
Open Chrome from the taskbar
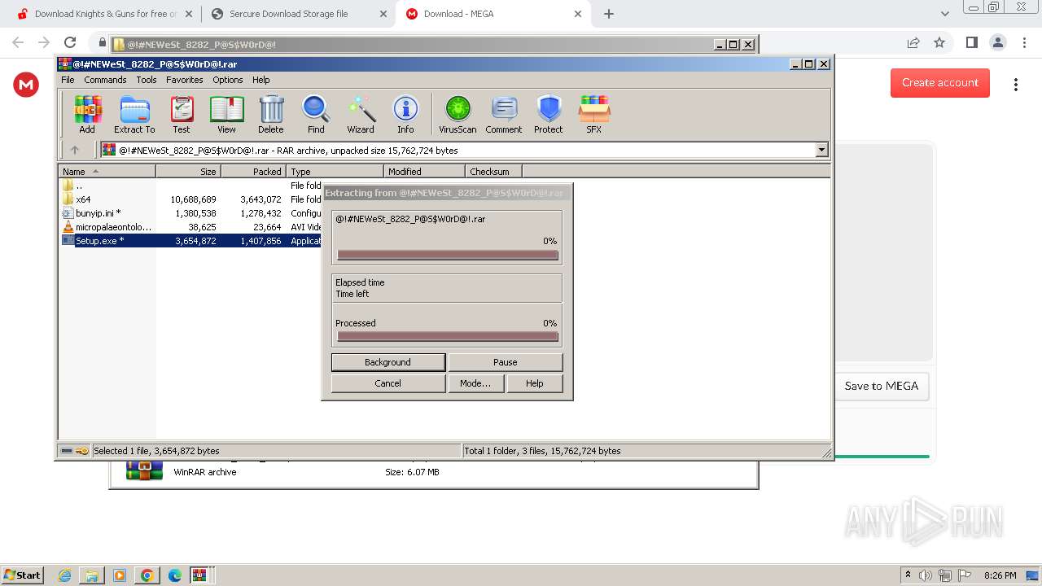tap(147, 575)
